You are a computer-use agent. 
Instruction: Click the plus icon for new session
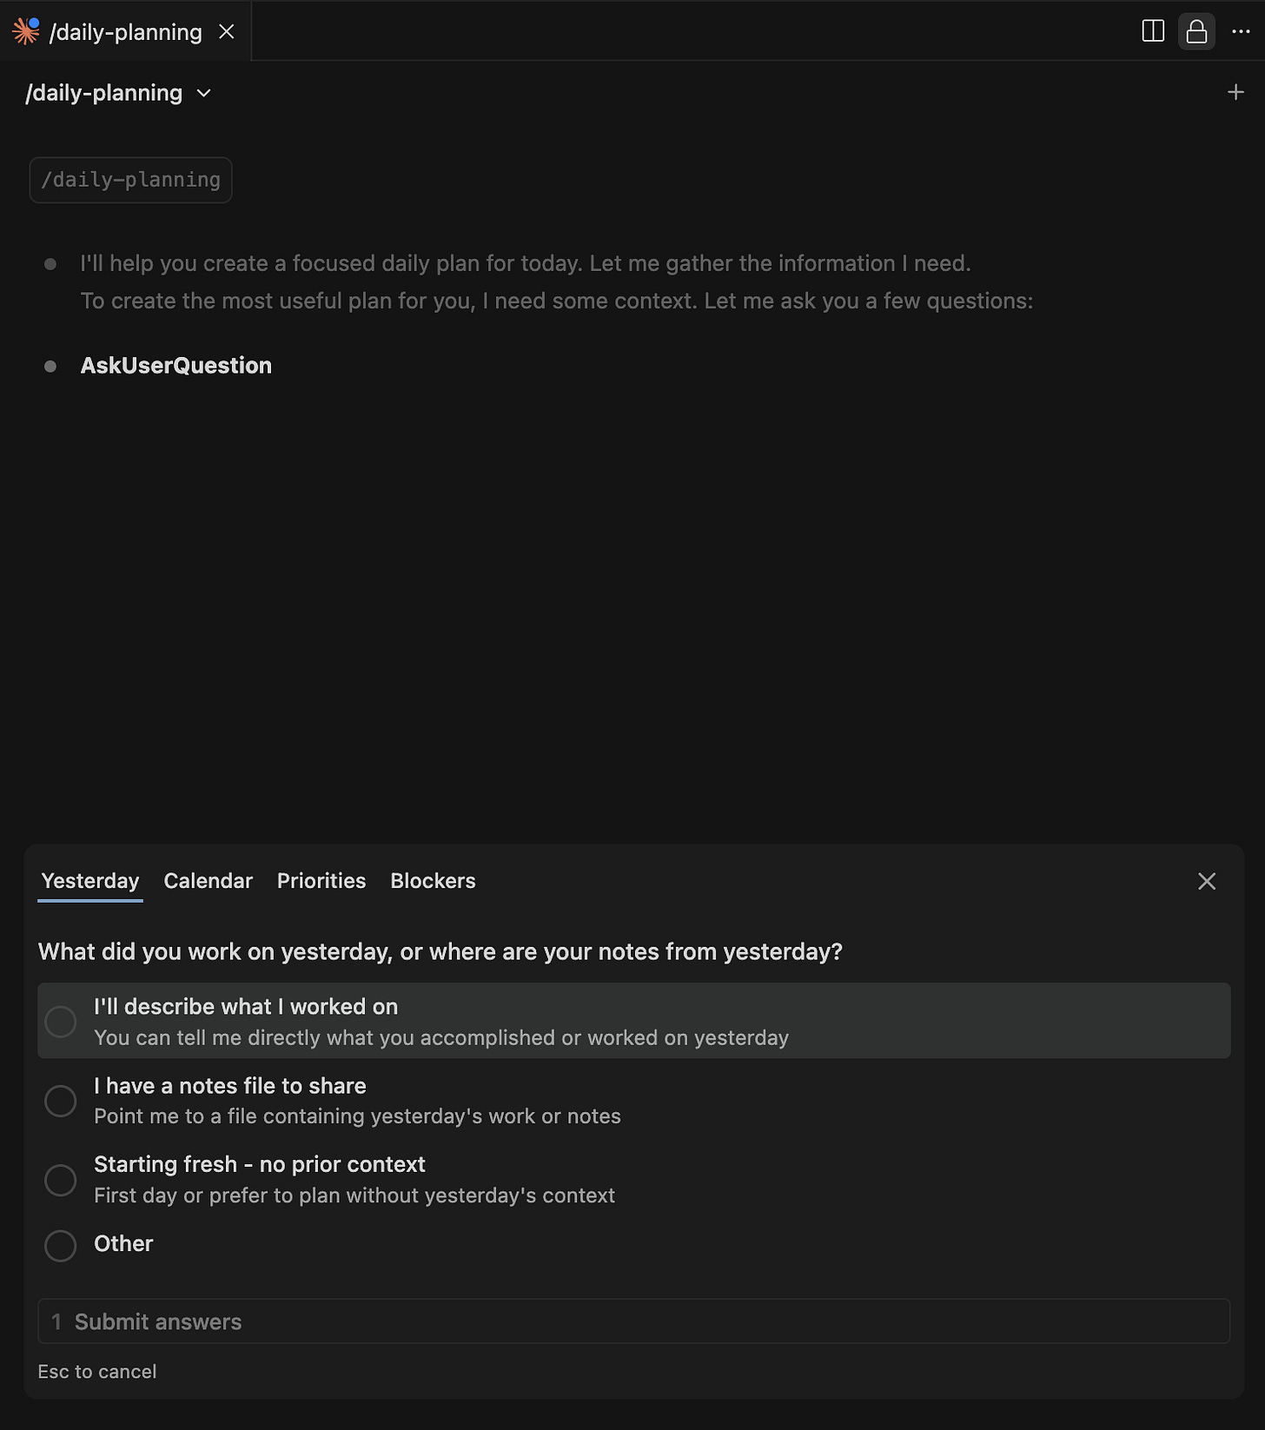pyautogui.click(x=1235, y=92)
